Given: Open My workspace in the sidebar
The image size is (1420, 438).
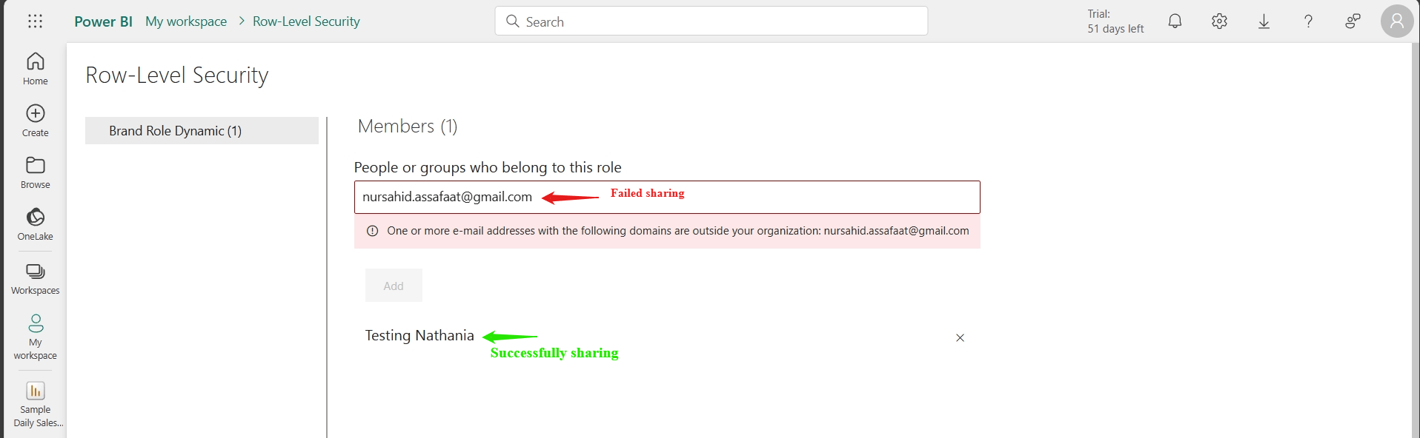Looking at the screenshot, I should click(35, 337).
